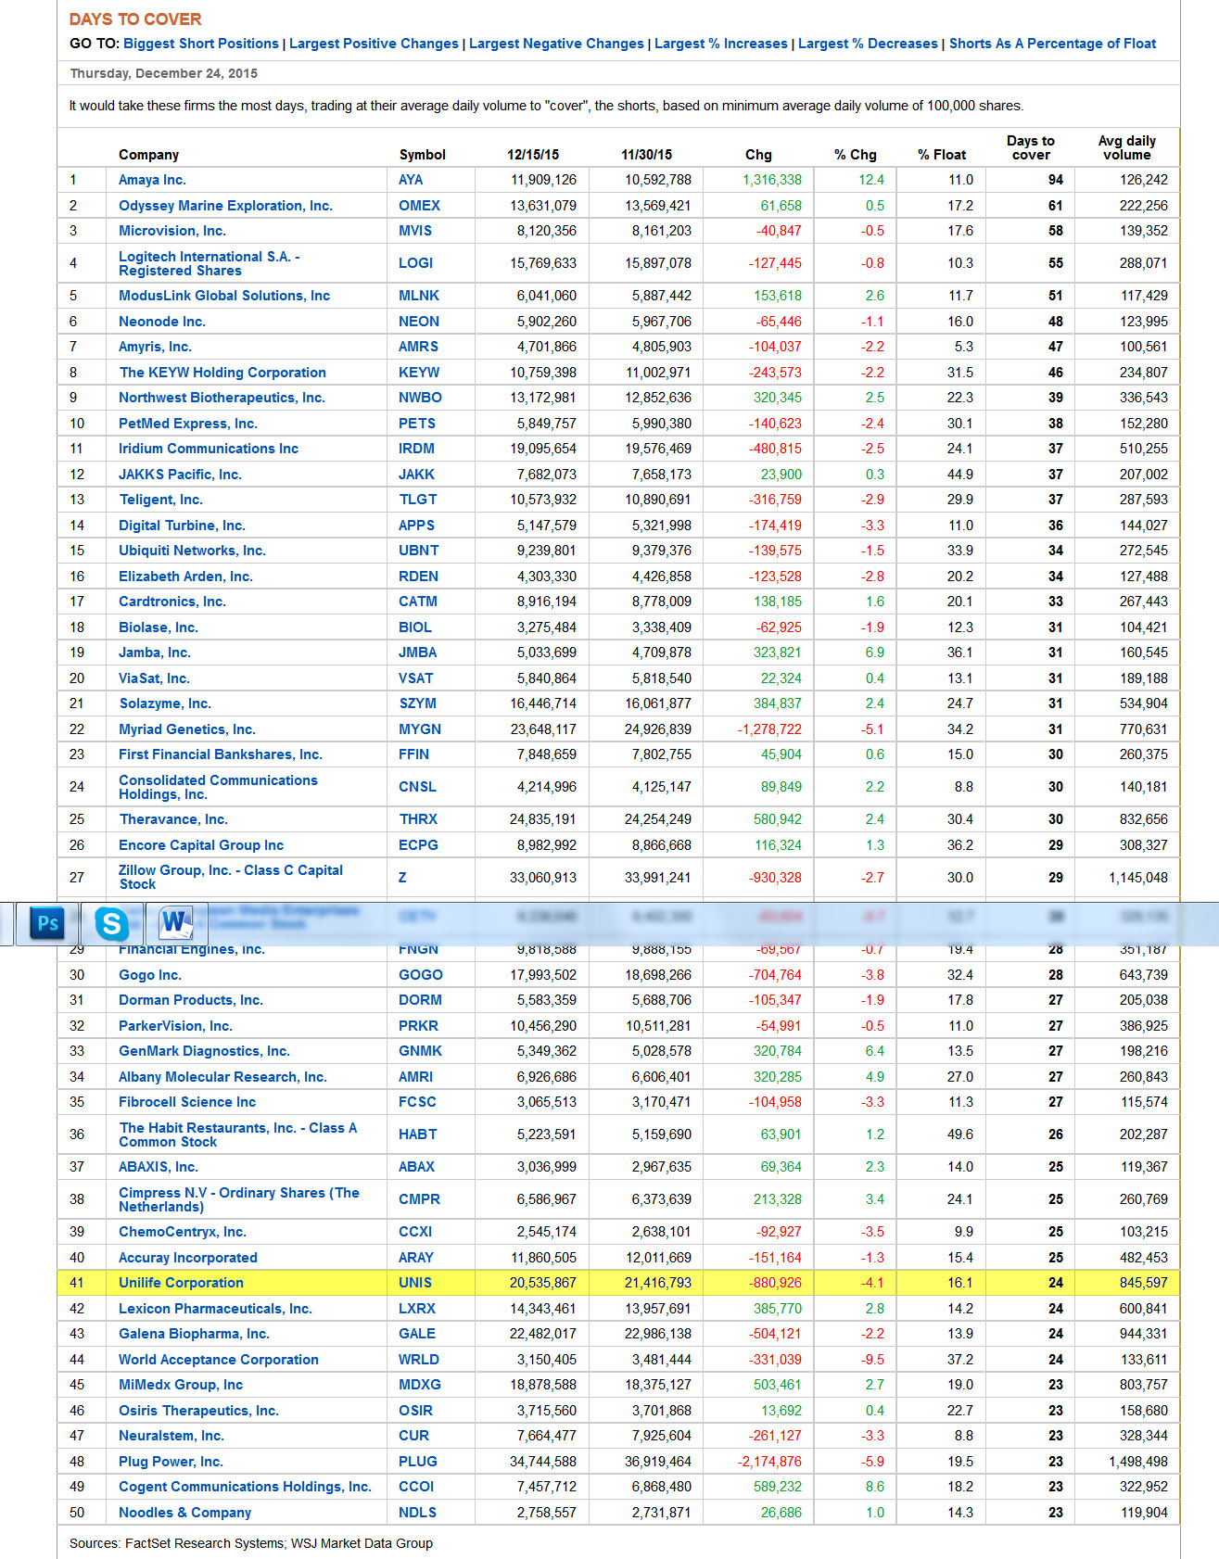
Task: Open Cimpress N.V Ordinary Shares link
Action: click(239, 1199)
